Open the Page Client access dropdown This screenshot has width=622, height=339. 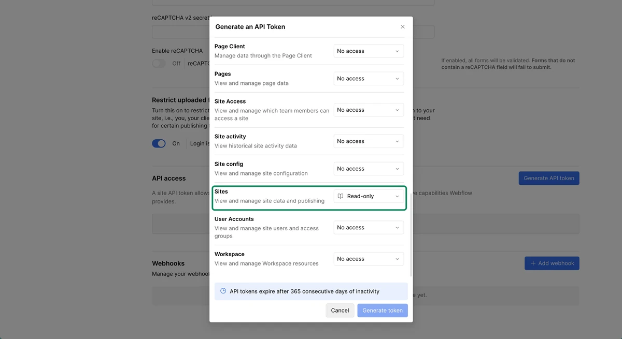point(369,51)
